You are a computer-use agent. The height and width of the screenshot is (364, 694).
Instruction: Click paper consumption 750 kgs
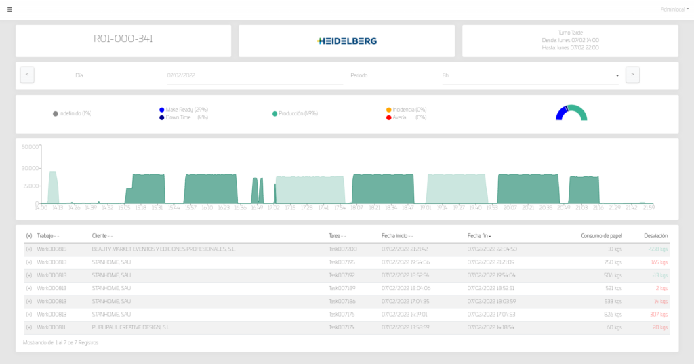(613, 262)
